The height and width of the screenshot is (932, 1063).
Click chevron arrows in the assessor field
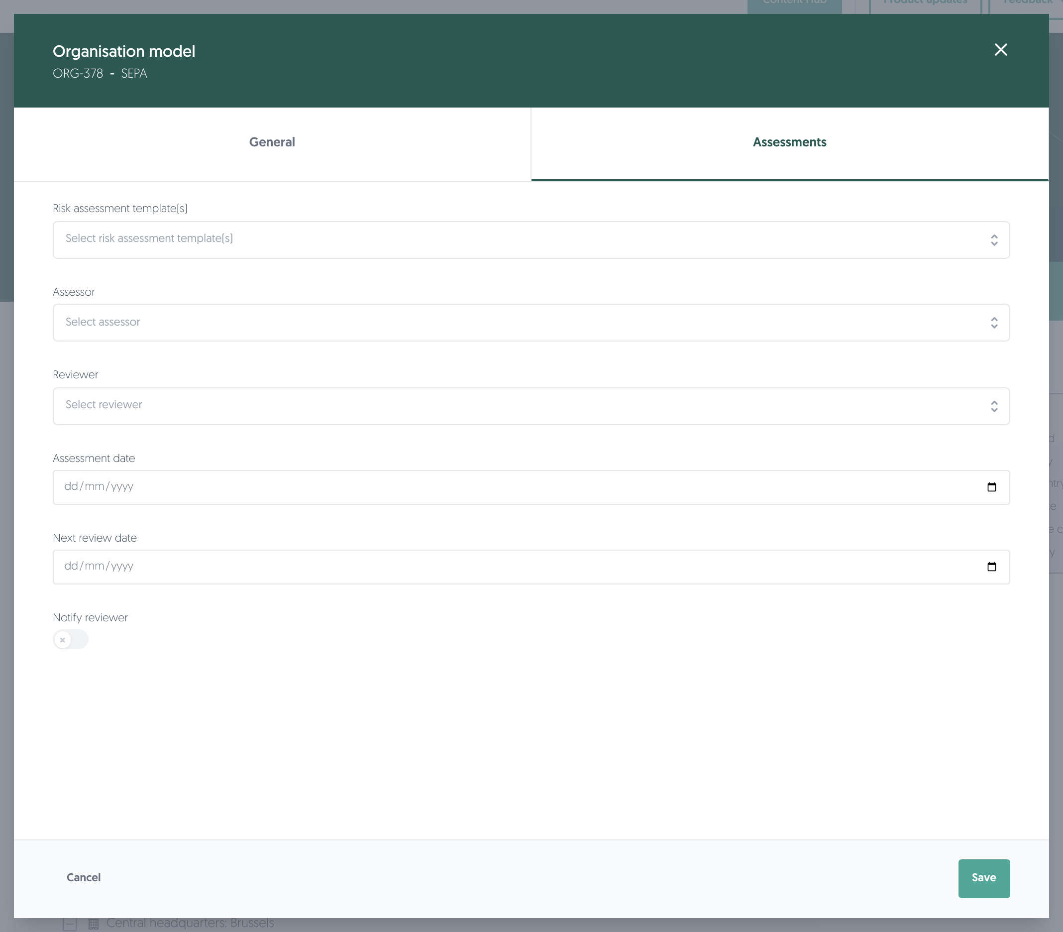click(994, 323)
